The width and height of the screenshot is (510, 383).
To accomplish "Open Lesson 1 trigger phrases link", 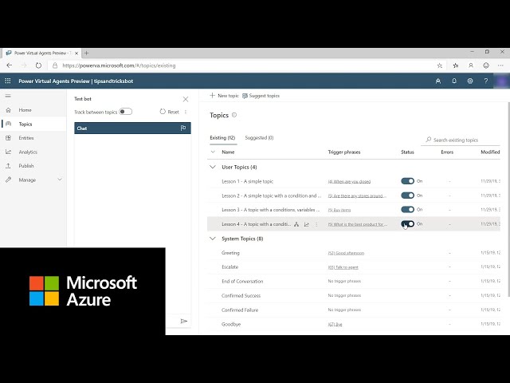I will point(349,182).
